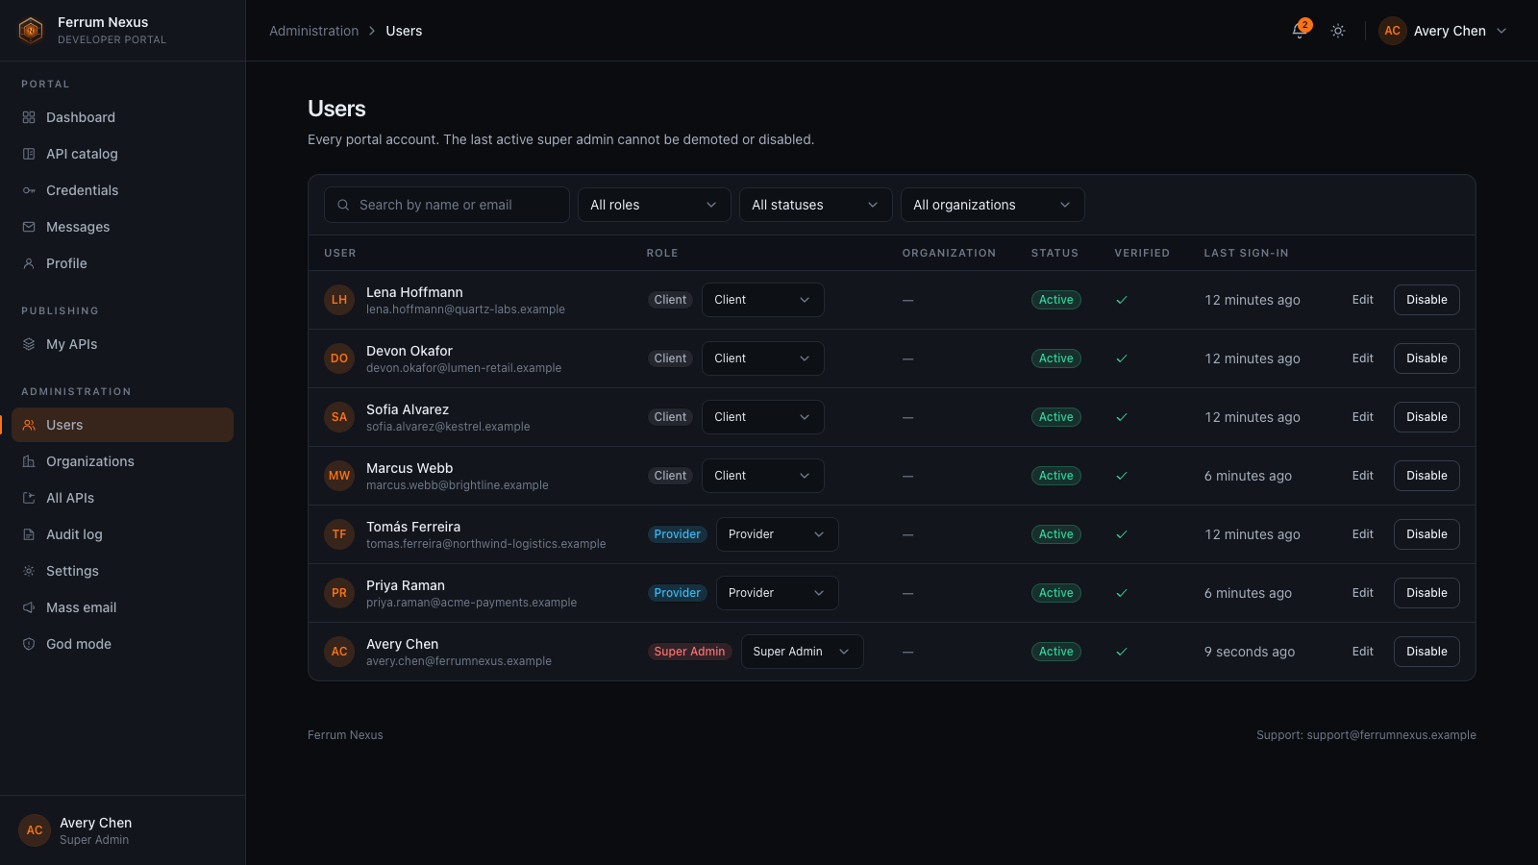This screenshot has height=865, width=1538.
Task: Click the support@ferrumnexus.example footer text
Action: (1391, 735)
